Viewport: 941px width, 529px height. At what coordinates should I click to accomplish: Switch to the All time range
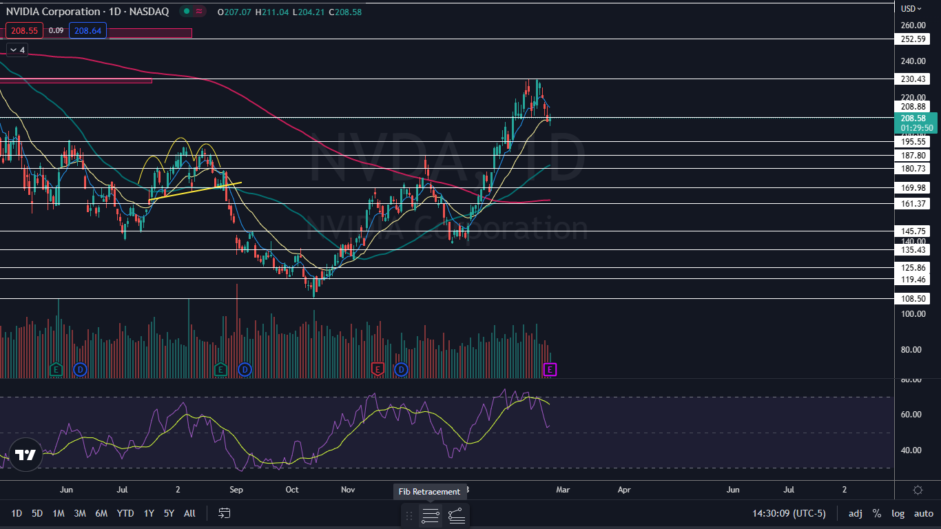coord(189,513)
